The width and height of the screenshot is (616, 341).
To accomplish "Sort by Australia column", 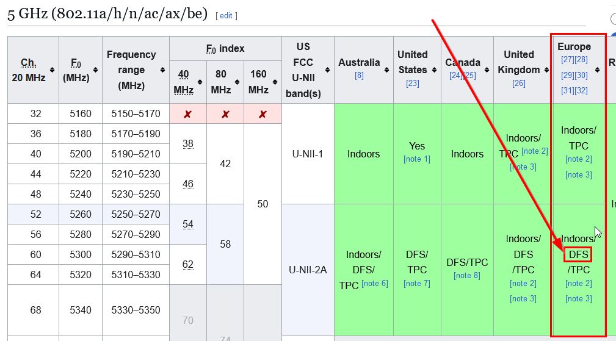I will (386, 70).
